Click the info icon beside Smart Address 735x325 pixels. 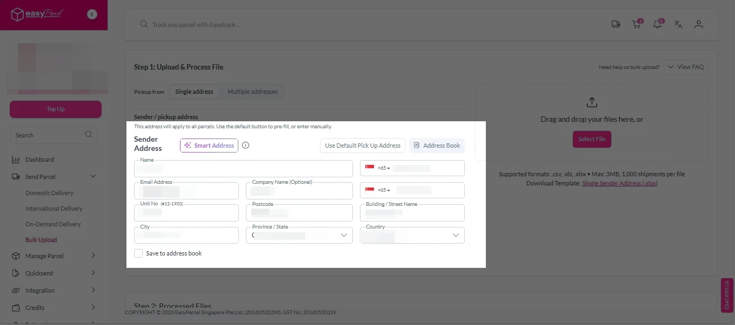(x=246, y=145)
